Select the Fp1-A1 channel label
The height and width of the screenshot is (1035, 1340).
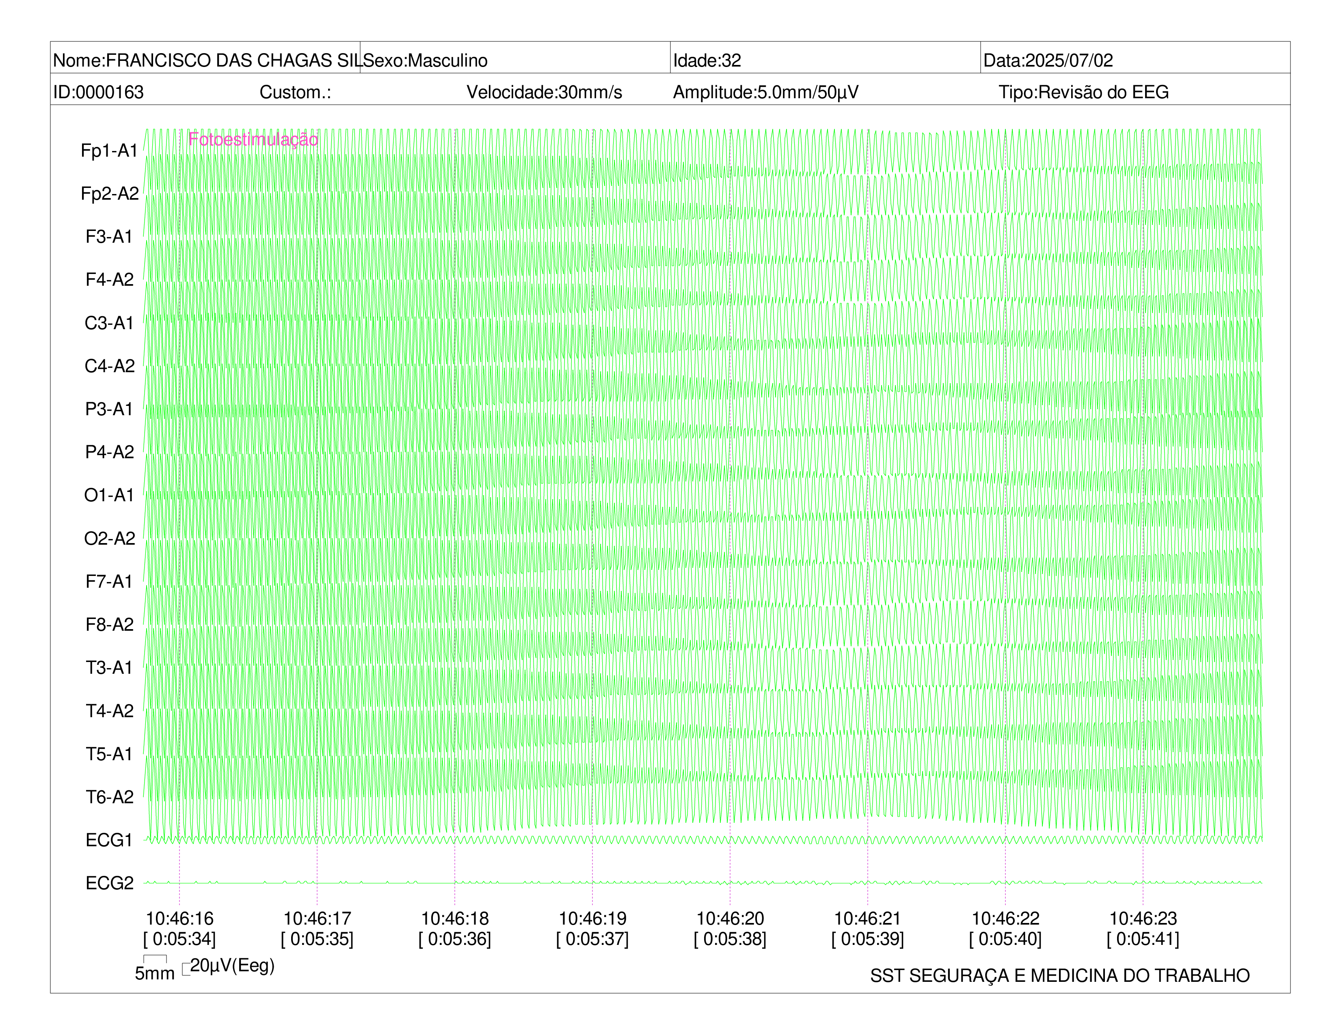(x=109, y=150)
